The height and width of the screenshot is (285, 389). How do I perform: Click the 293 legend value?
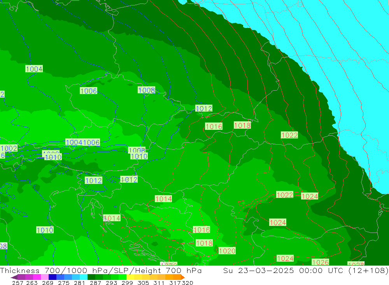(x=111, y=283)
